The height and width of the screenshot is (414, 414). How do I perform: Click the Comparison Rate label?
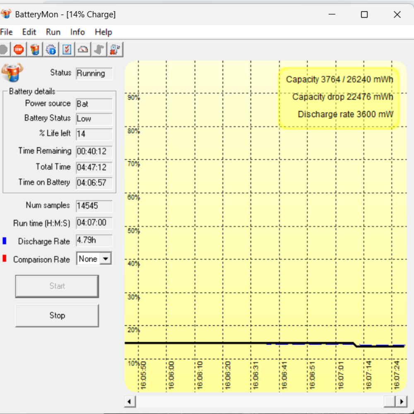[x=41, y=260]
